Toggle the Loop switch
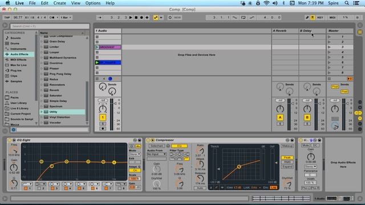This screenshot has width=365, height=205. (244, 18)
